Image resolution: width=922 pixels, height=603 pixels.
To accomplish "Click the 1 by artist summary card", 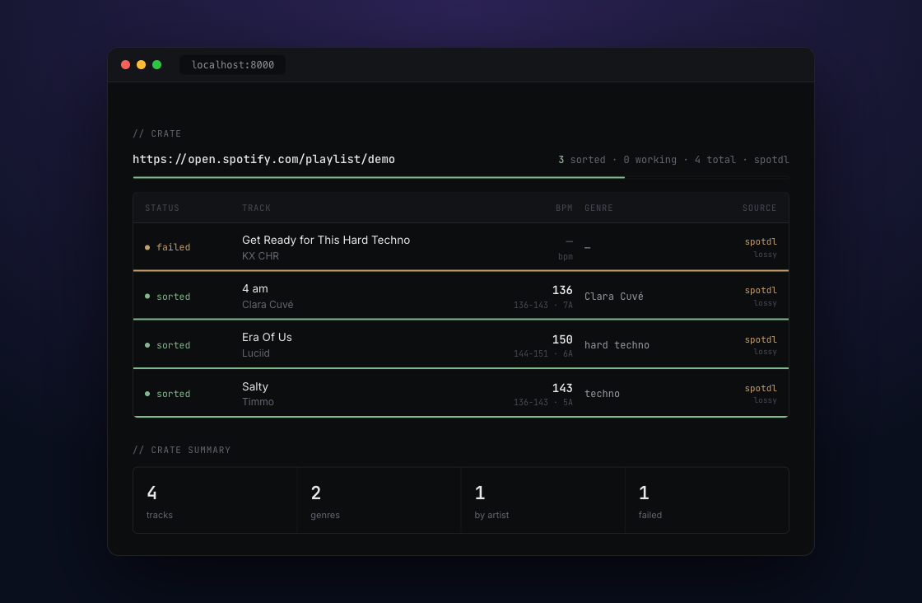I will [543, 501].
